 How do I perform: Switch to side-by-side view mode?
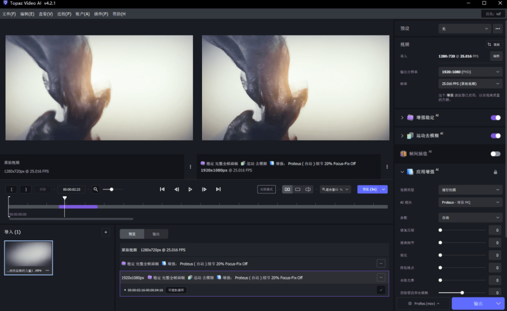click(287, 189)
